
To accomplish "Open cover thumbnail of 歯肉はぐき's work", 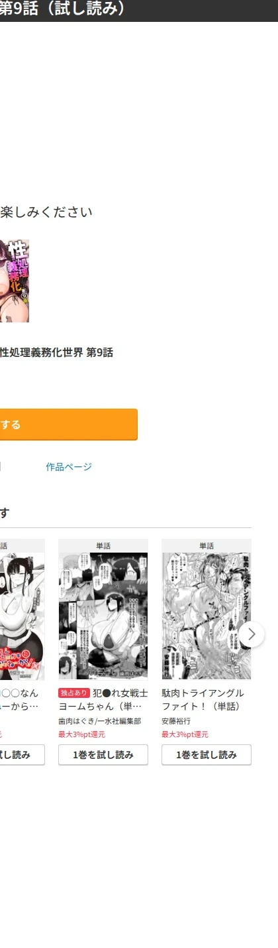I will click(x=103, y=616).
